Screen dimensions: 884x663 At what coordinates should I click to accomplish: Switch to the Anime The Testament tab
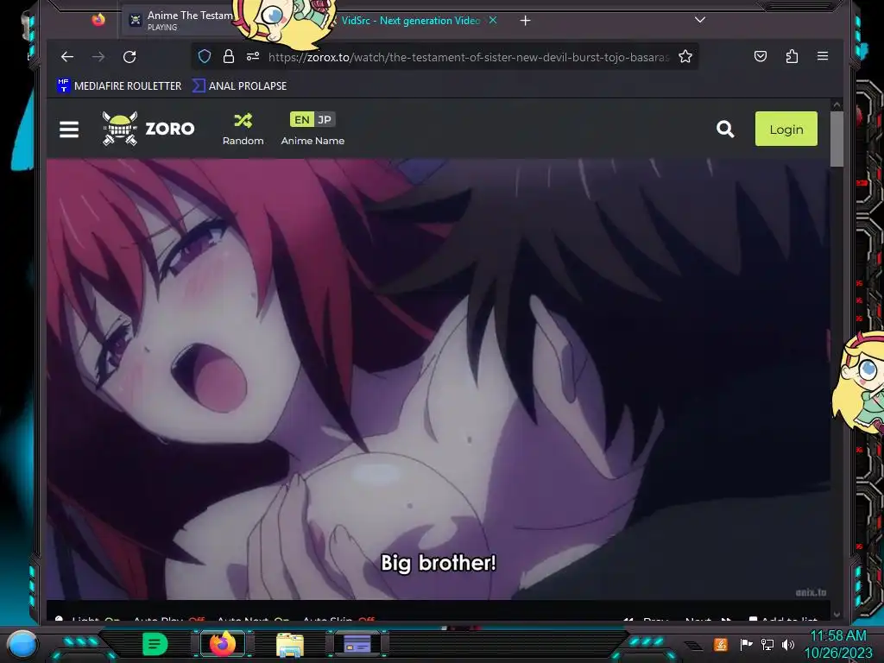tap(180, 21)
